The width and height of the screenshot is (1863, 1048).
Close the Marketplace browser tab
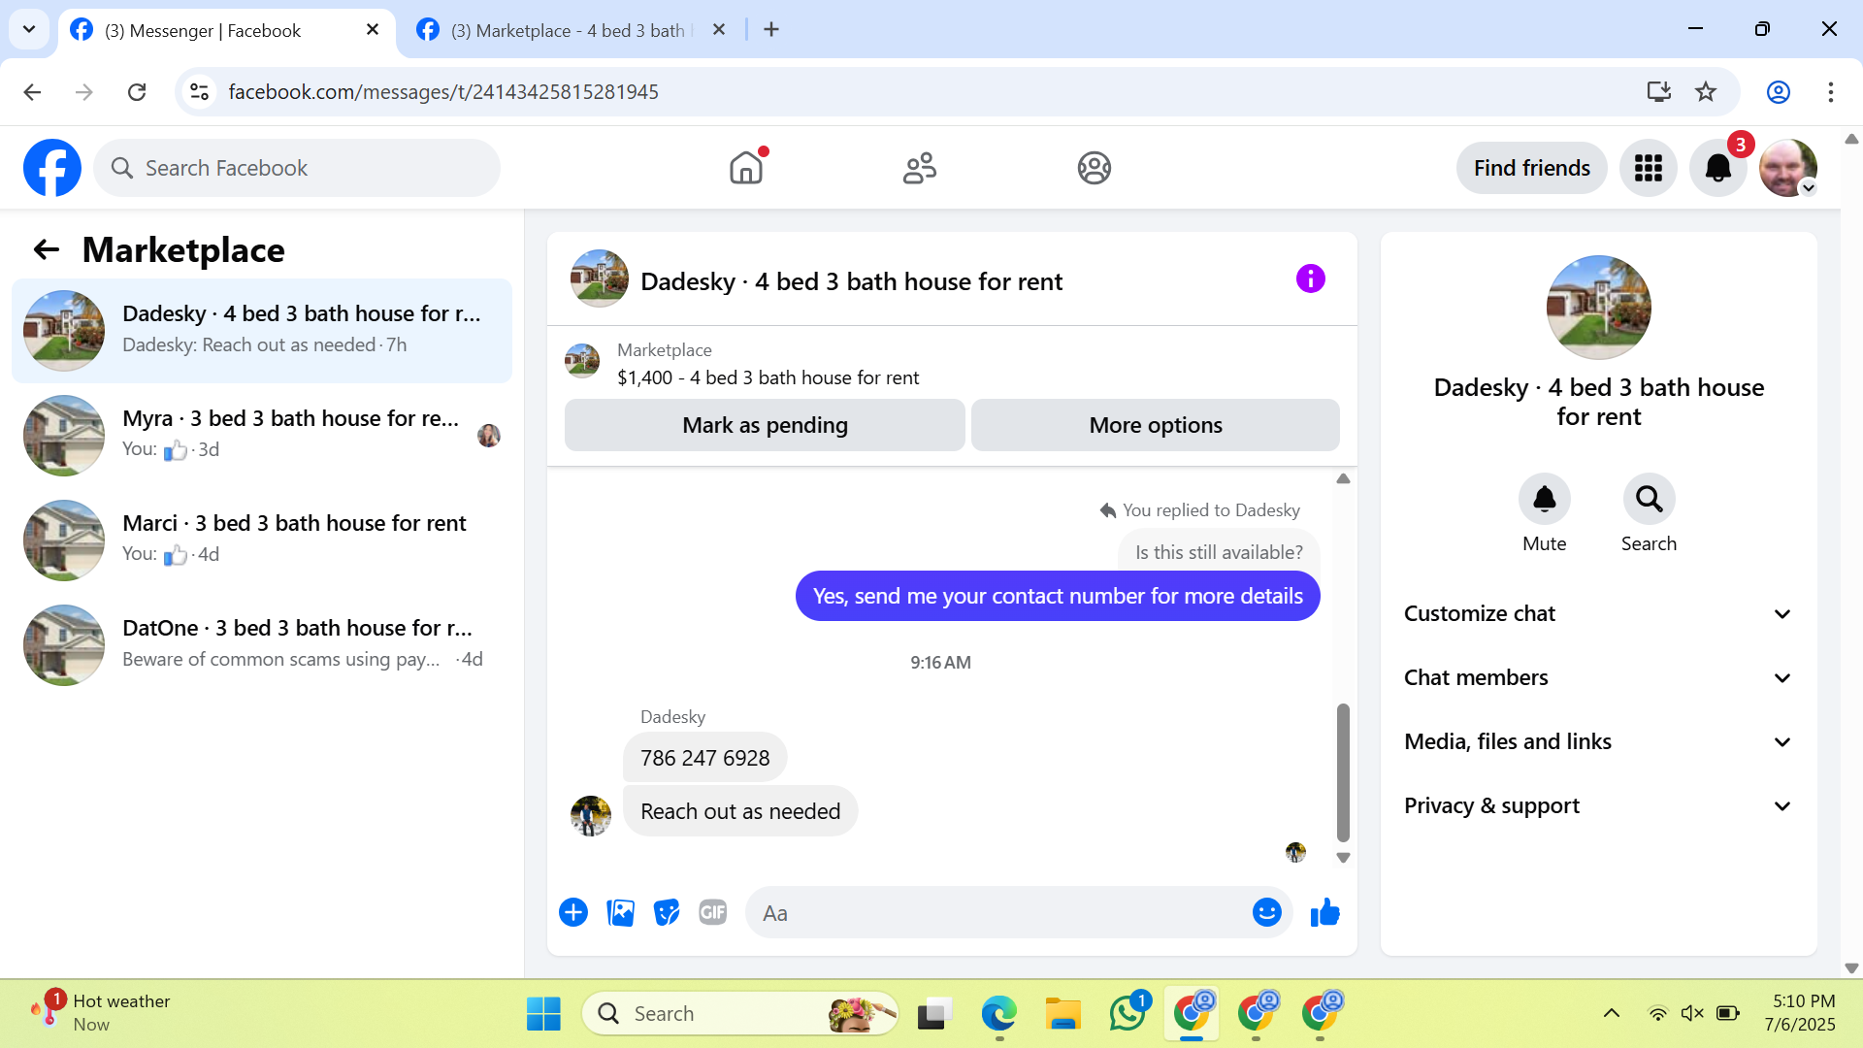(x=719, y=30)
